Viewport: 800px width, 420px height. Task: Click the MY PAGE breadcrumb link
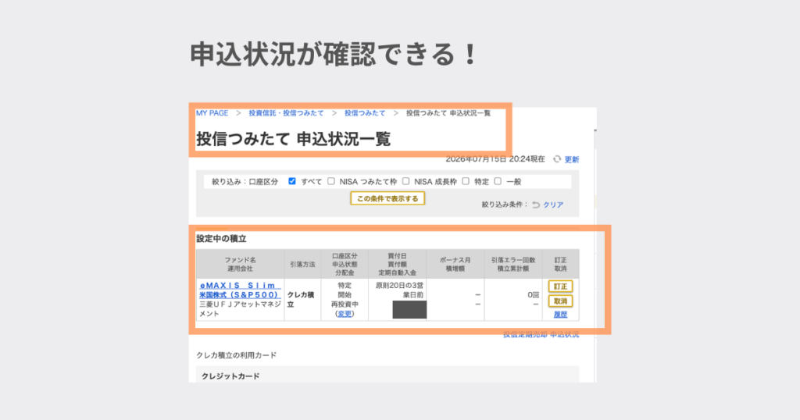click(212, 113)
